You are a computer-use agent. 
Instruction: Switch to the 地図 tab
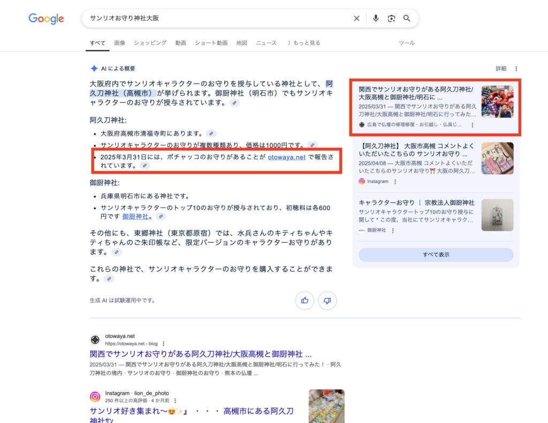coord(241,43)
